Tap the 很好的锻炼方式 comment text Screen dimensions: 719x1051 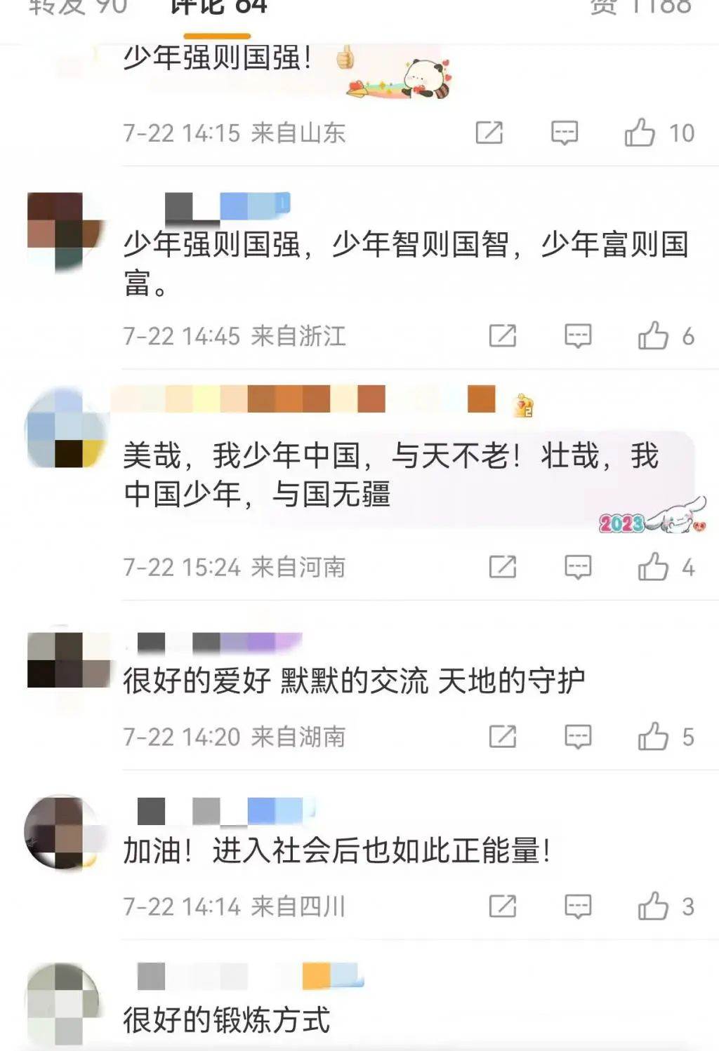pos(226,1019)
